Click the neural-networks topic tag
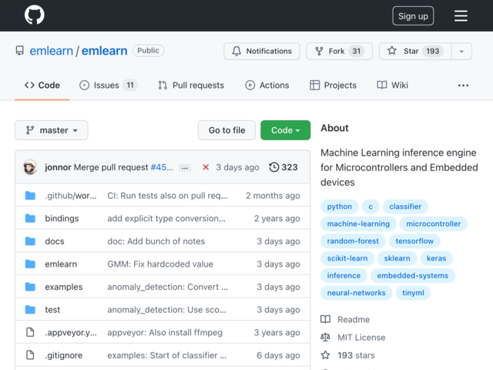Screen dimensions: 493x370 tap(356, 293)
